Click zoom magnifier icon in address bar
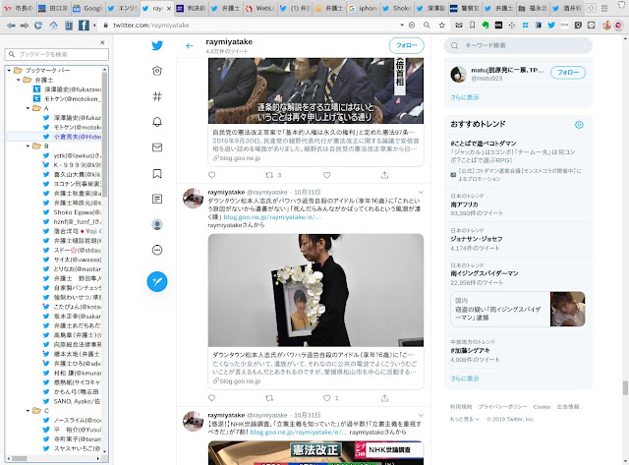The width and height of the screenshot is (629, 465). coord(427,25)
